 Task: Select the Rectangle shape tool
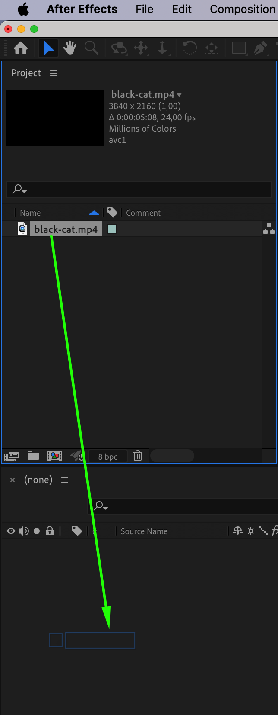click(239, 48)
